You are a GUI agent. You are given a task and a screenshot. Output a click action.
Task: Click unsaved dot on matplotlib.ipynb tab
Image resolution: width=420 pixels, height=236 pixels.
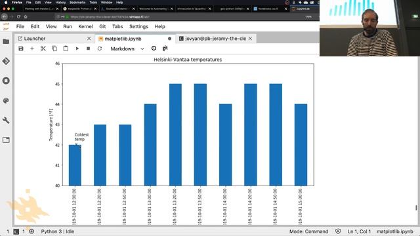coord(169,39)
